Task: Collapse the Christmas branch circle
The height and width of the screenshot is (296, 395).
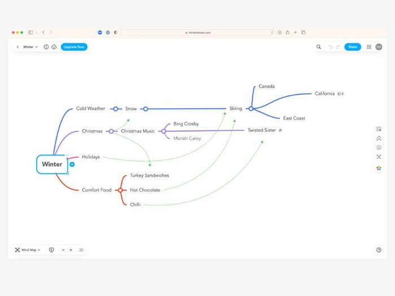Action: [111, 131]
